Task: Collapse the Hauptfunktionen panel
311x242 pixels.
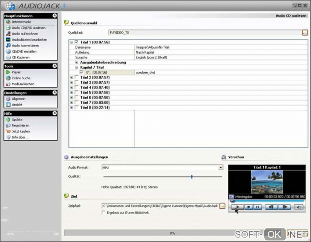Action: click(55, 16)
